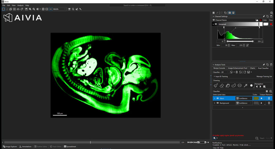275x149 pixels.
Task: Open the Classifier - 3D dropdown
Action: coord(221,72)
